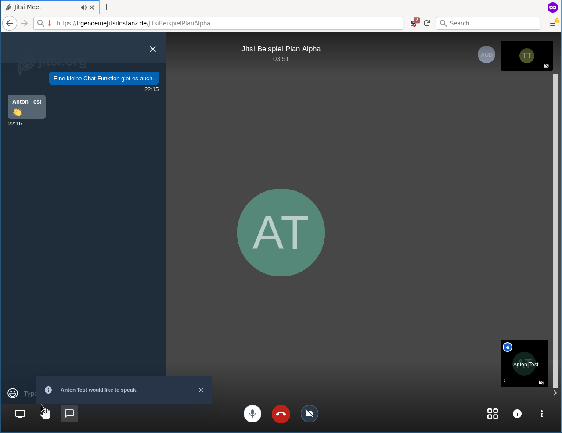Image resolution: width=562 pixels, height=433 pixels.
Task: Open a new browser tab
Action: (107, 7)
